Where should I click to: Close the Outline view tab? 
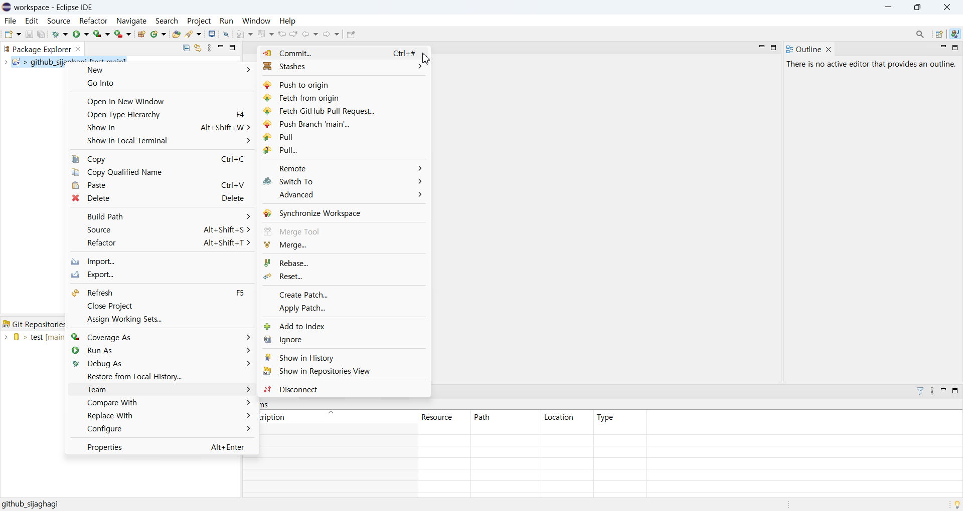[829, 49]
